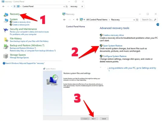
Task: Click the blue help icon beside Search Windows Help
Action: point(4,63)
